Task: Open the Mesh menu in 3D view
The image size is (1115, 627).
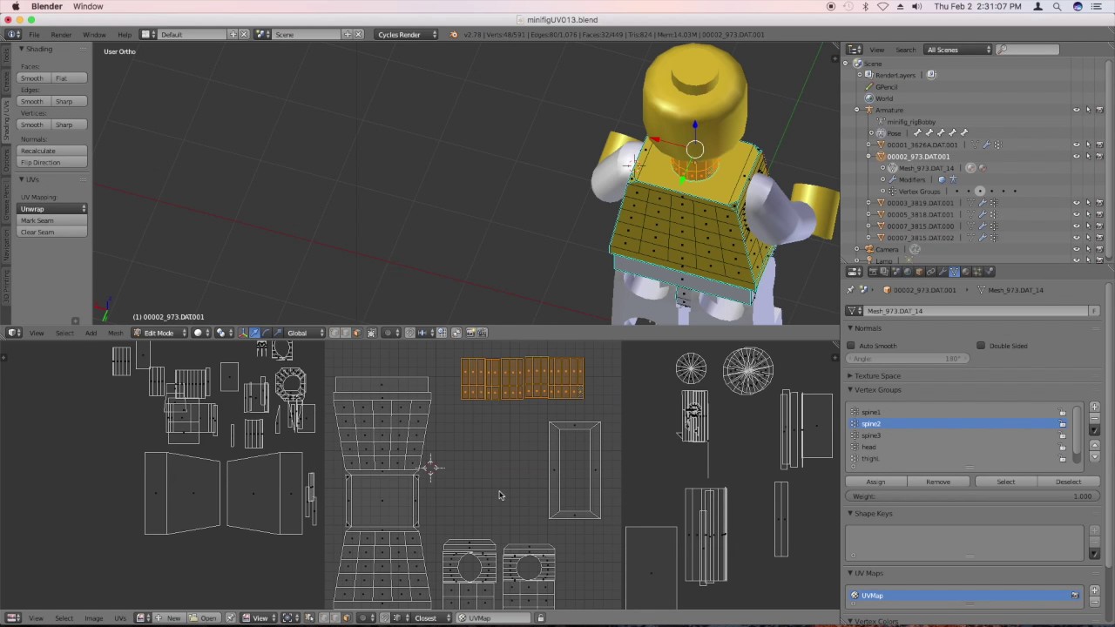Action: tap(115, 333)
